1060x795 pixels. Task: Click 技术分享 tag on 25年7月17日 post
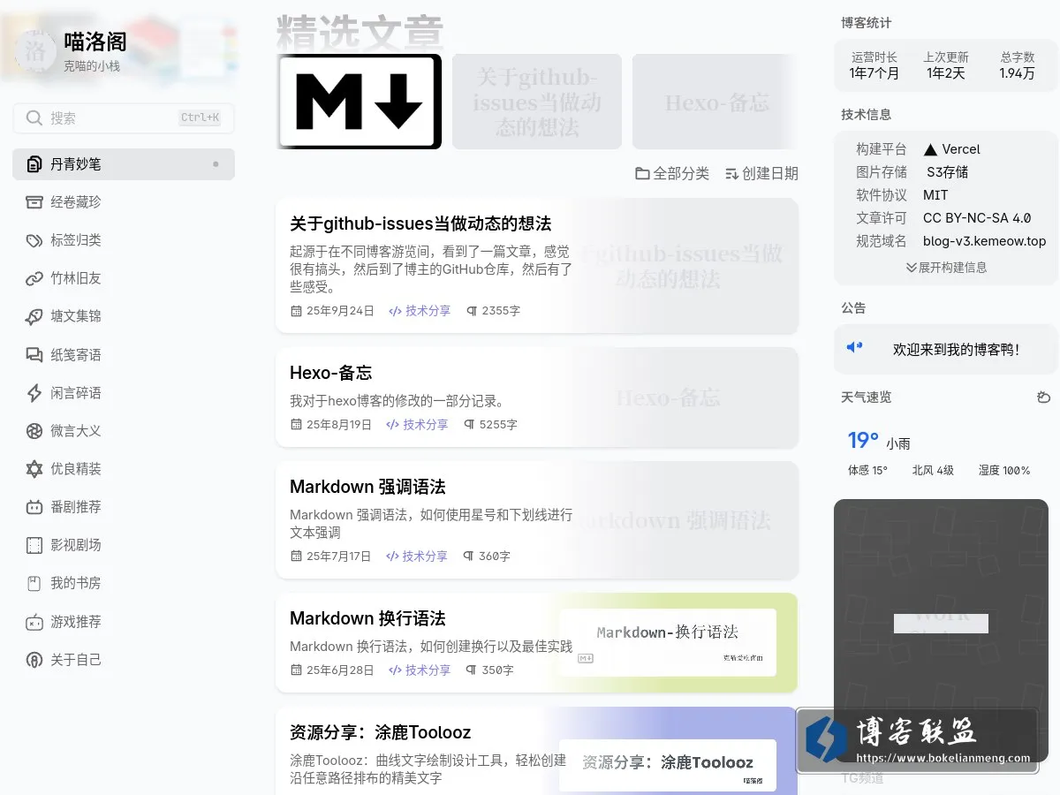(417, 556)
